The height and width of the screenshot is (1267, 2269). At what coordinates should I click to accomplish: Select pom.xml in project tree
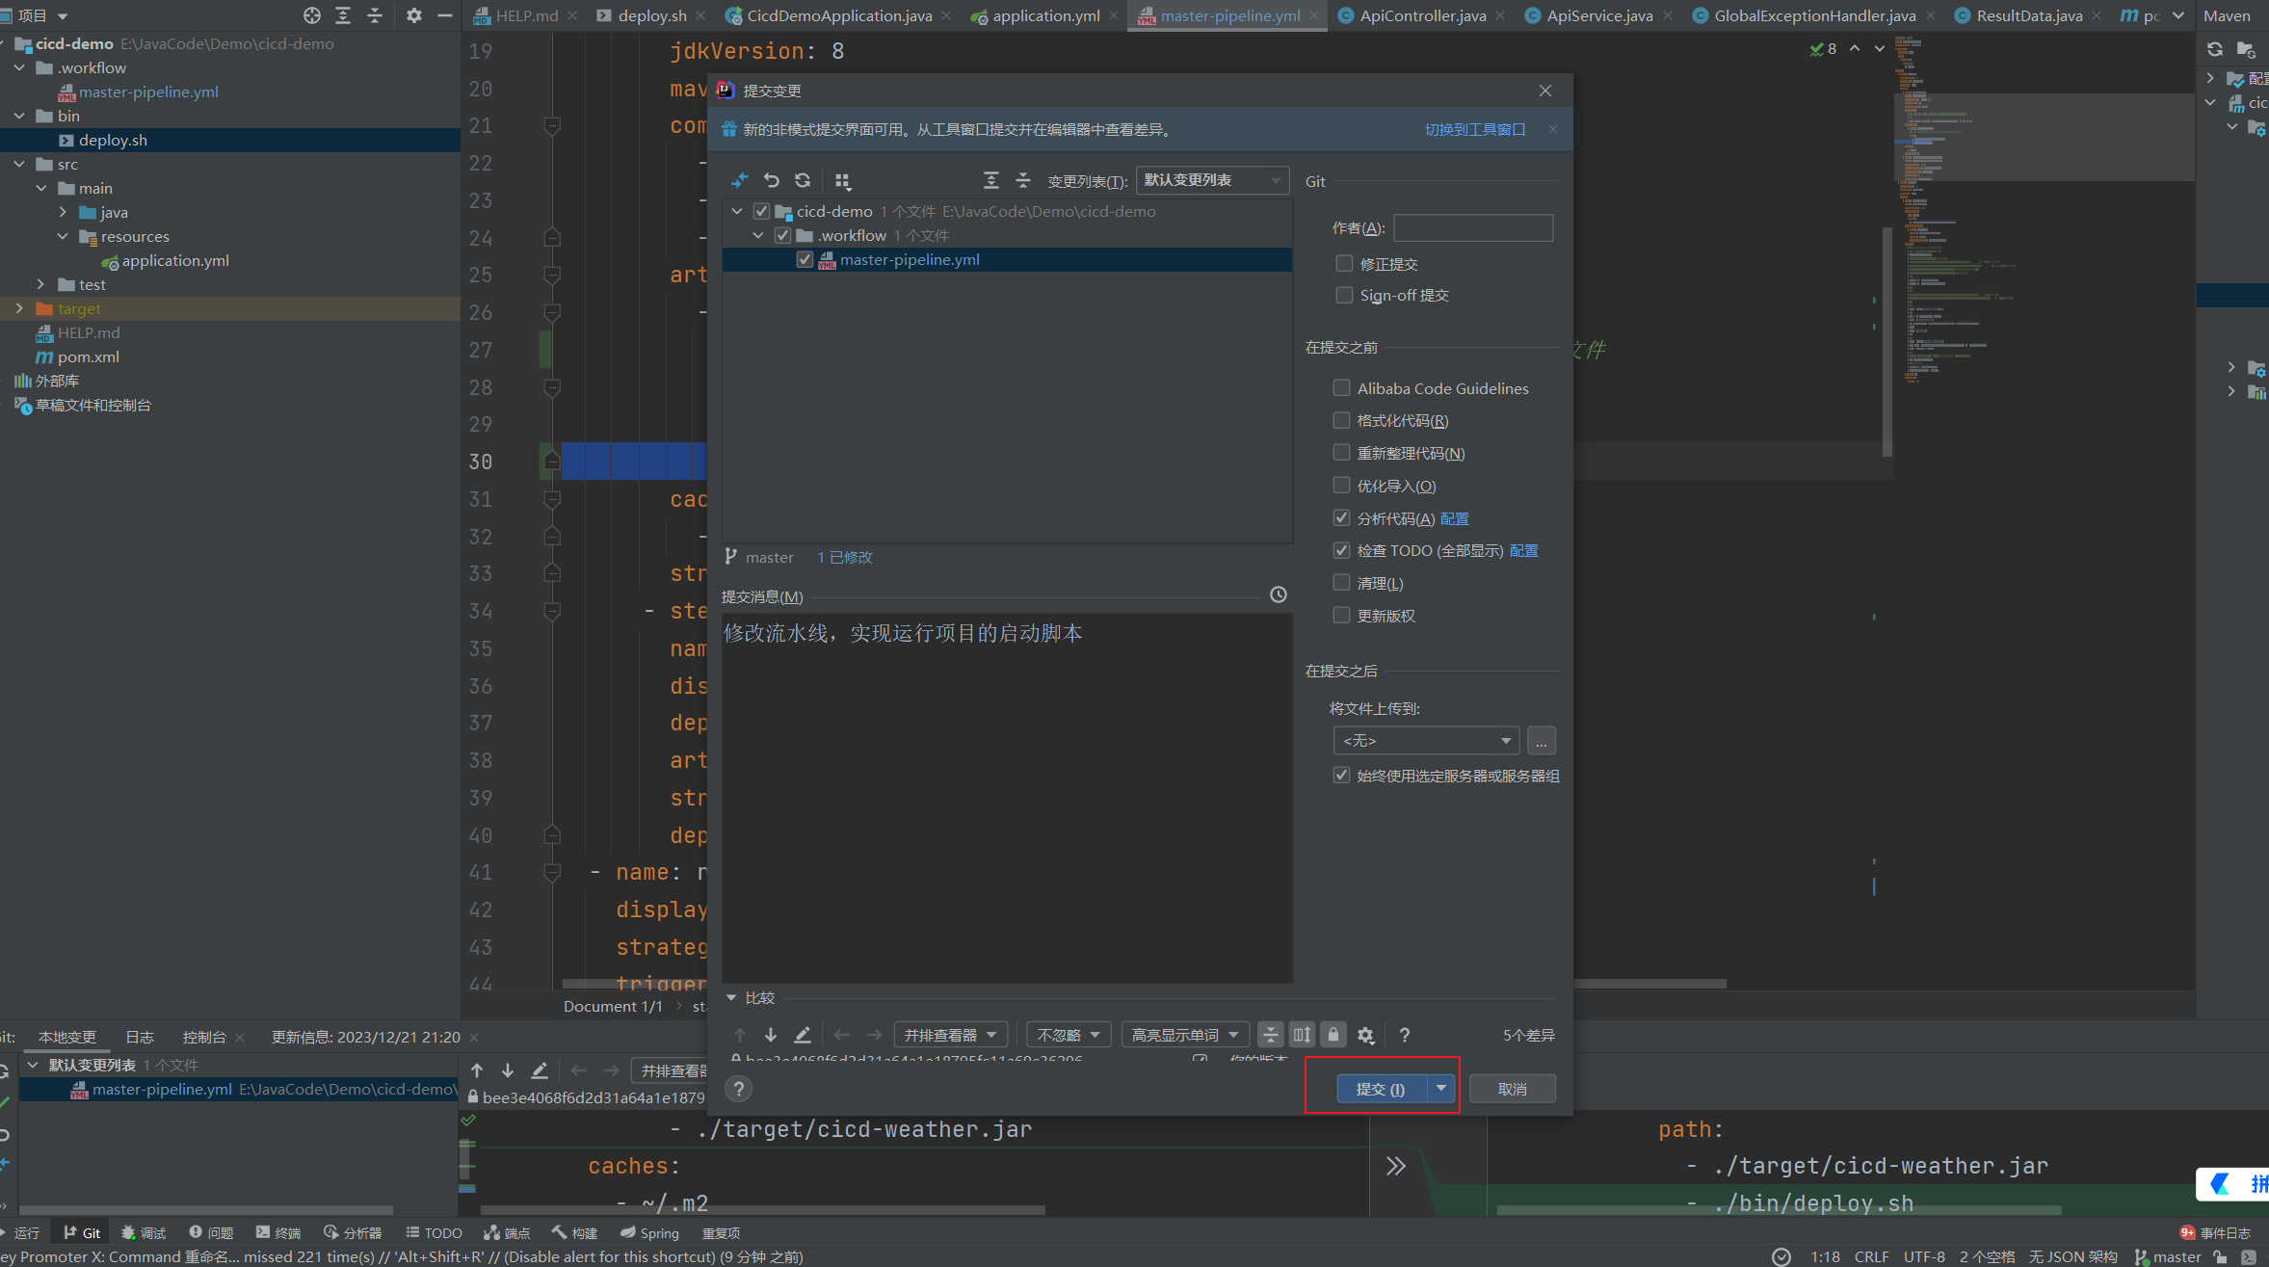[x=89, y=356]
